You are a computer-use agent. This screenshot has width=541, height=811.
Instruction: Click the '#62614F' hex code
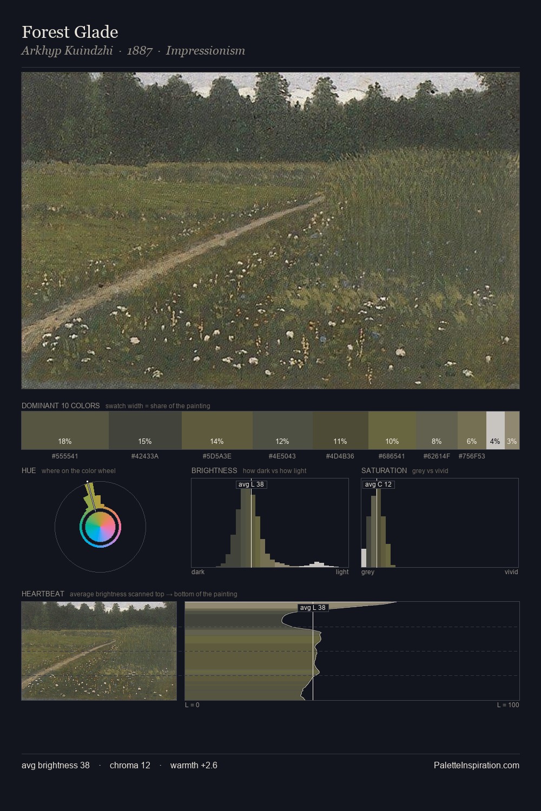click(437, 456)
